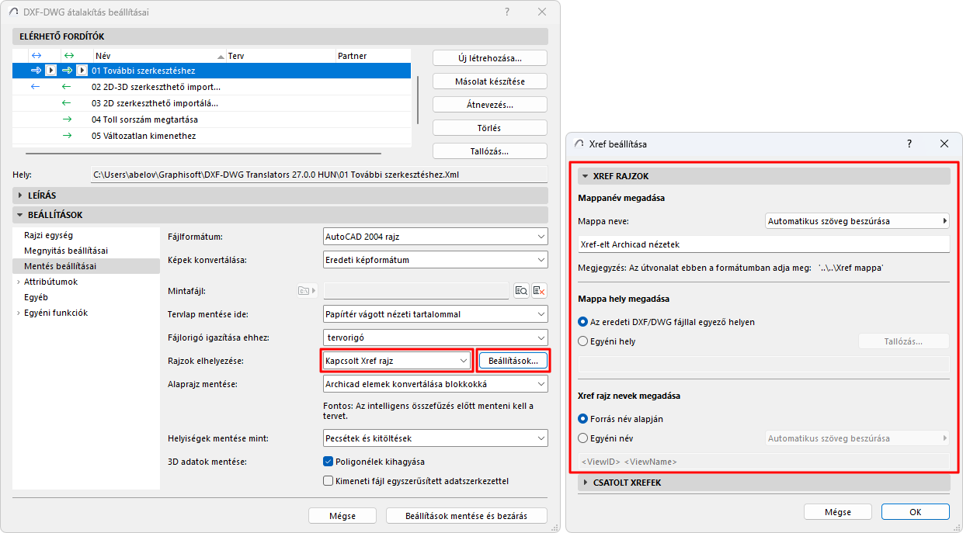Open Rajzok elhelyezése dropdown Kapcsolt Xref rajz
Image resolution: width=963 pixels, height=533 pixels.
point(397,361)
